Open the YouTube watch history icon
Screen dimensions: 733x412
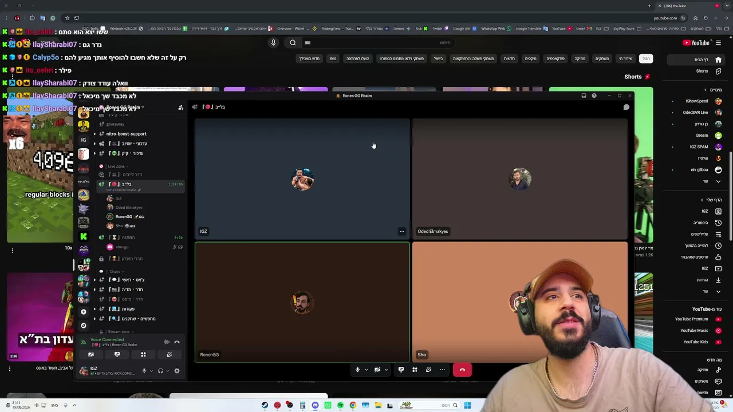(x=718, y=223)
